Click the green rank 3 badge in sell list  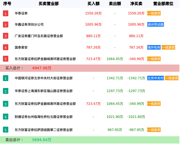[x=6, y=104]
